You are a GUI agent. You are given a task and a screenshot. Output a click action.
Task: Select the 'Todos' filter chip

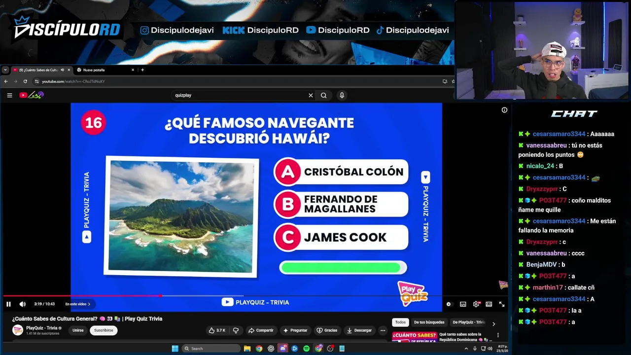400,322
